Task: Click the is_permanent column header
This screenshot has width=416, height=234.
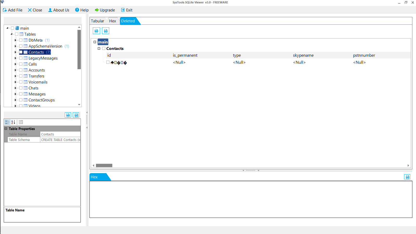Action: pyautogui.click(x=185, y=55)
